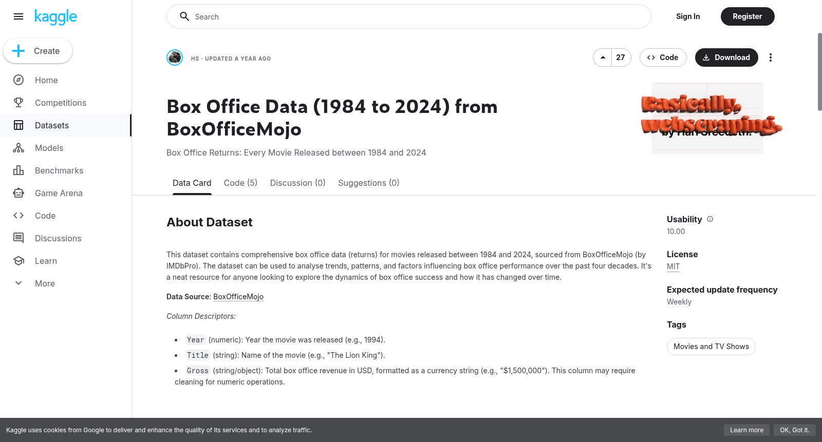Click the plus icon on Create
Viewport: 822px width, 442px height.
tap(18, 51)
